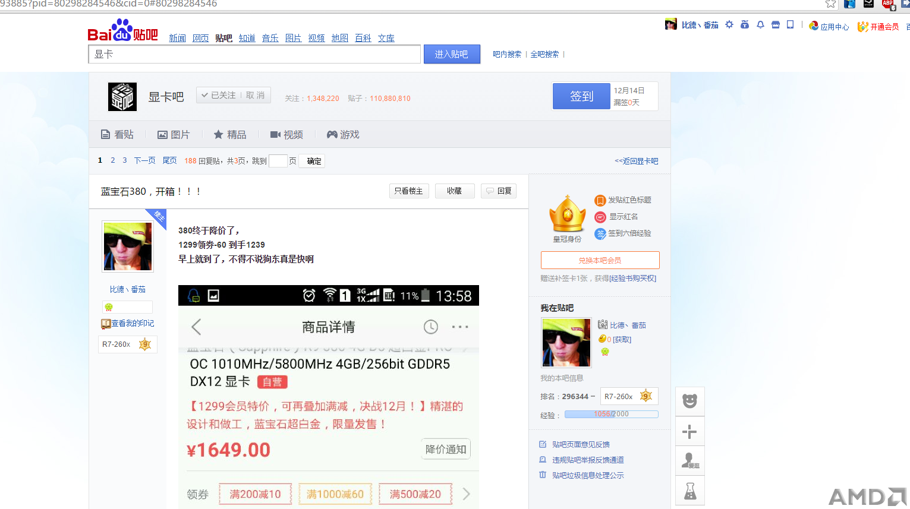The image size is (910, 509).
Task: Open poster username 比德丶番茄 under avatar
Action: pyautogui.click(x=127, y=289)
